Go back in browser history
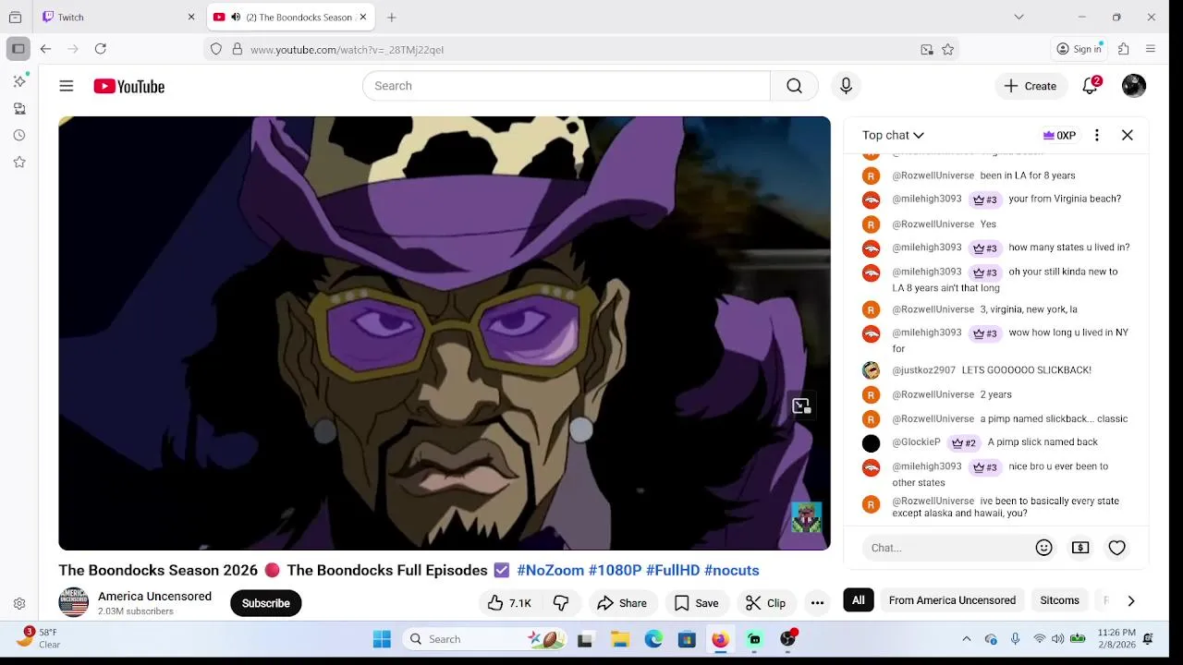This screenshot has width=1183, height=665. pos(45,49)
